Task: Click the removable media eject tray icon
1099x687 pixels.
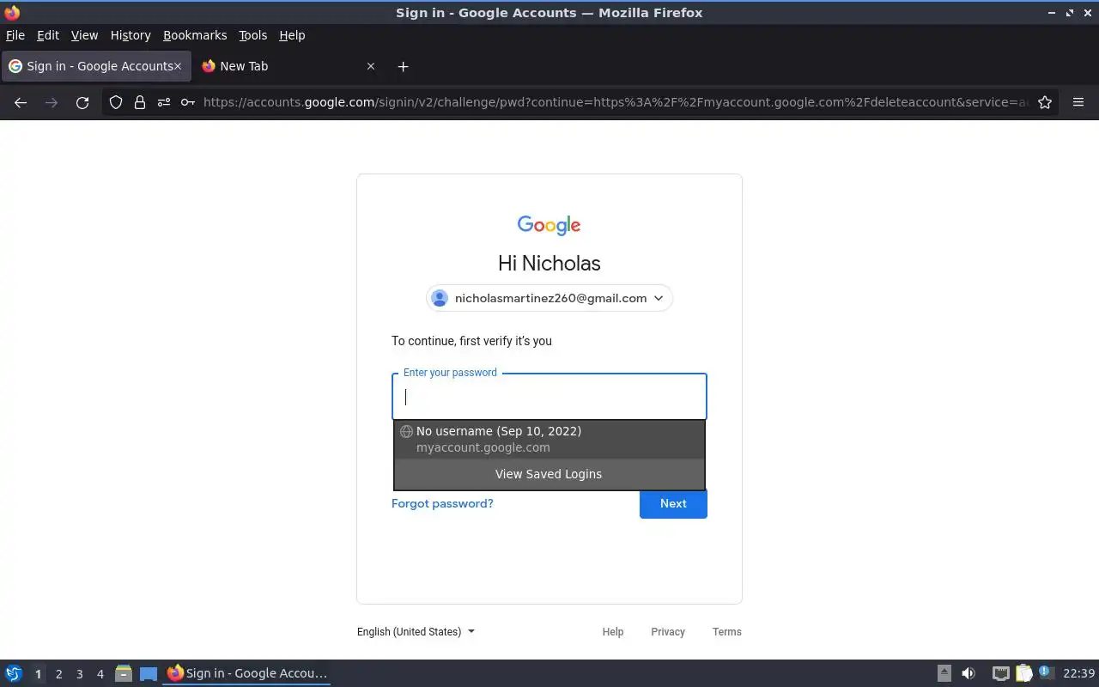Action: pyautogui.click(x=944, y=673)
